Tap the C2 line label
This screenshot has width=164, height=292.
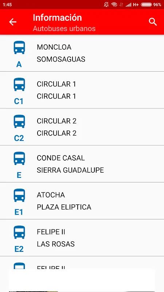point(19,138)
